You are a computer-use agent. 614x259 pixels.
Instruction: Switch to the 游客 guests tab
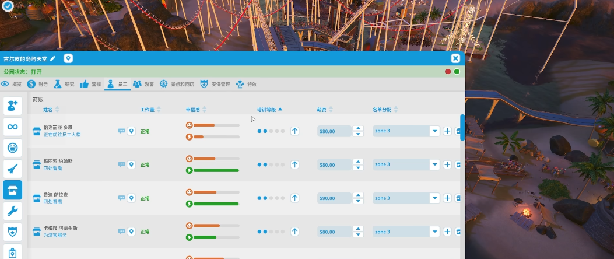tap(143, 84)
